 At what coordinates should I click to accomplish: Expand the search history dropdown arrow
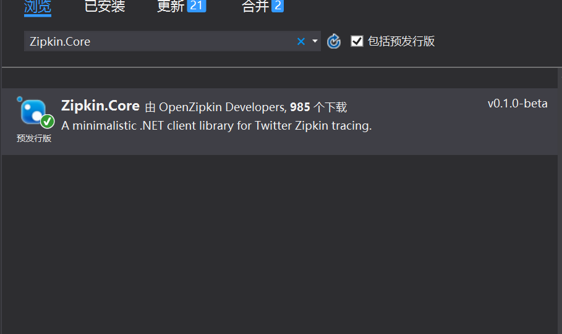click(x=315, y=41)
